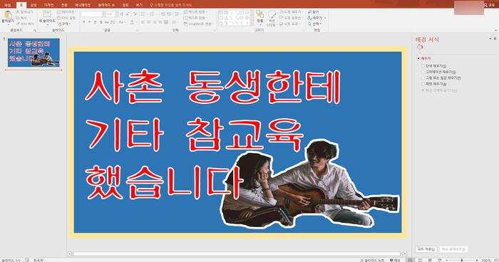Click the zoom slider handle in status bar

pos(461,260)
